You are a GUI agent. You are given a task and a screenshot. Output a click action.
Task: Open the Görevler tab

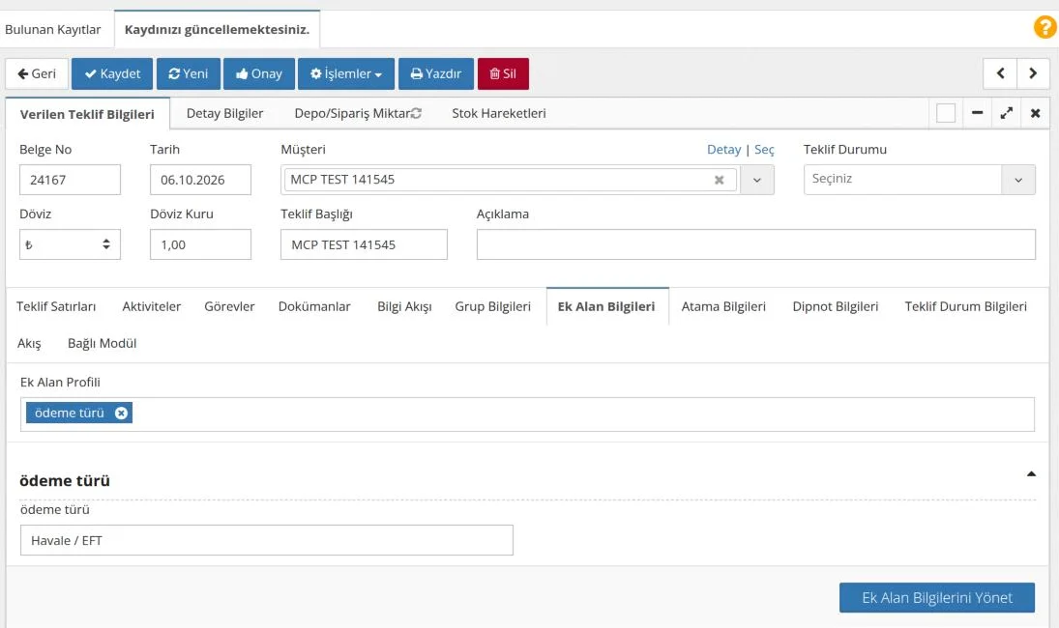tap(229, 306)
